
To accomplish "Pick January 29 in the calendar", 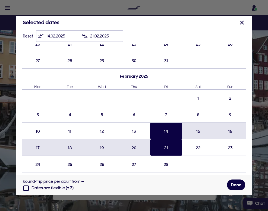I will (x=102, y=61).
